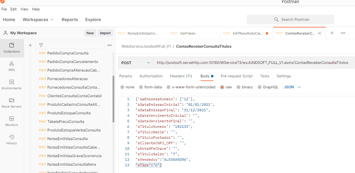Select the form-data body type
The width and height of the screenshot is (355, 173).
point(150,87)
